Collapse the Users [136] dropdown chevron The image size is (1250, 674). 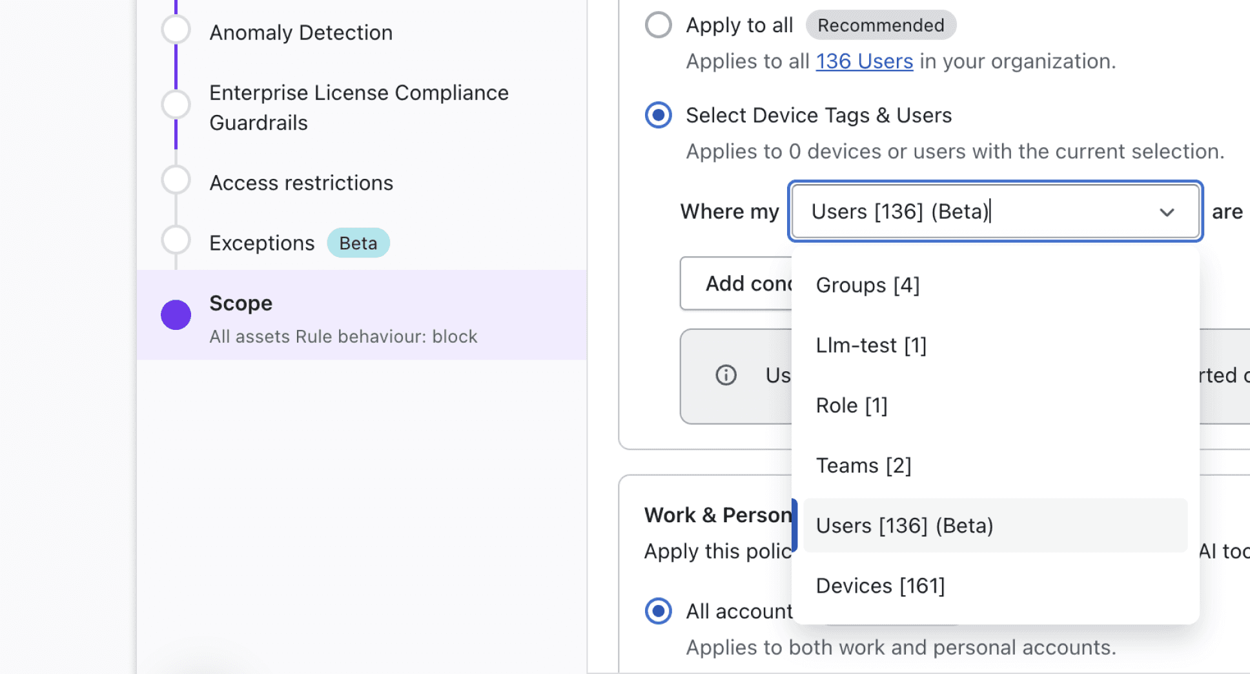click(1167, 212)
